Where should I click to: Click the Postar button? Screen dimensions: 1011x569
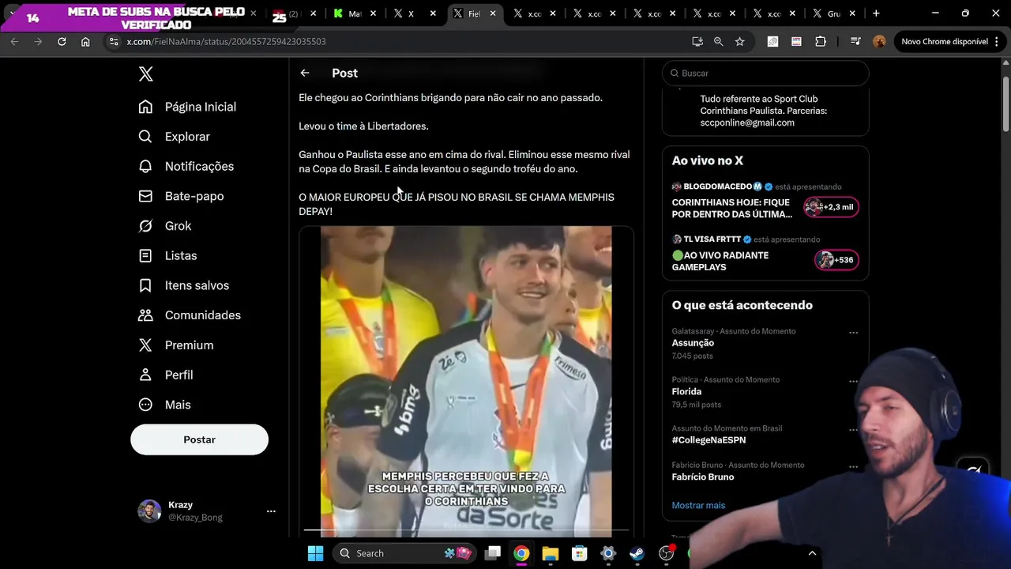pos(199,439)
